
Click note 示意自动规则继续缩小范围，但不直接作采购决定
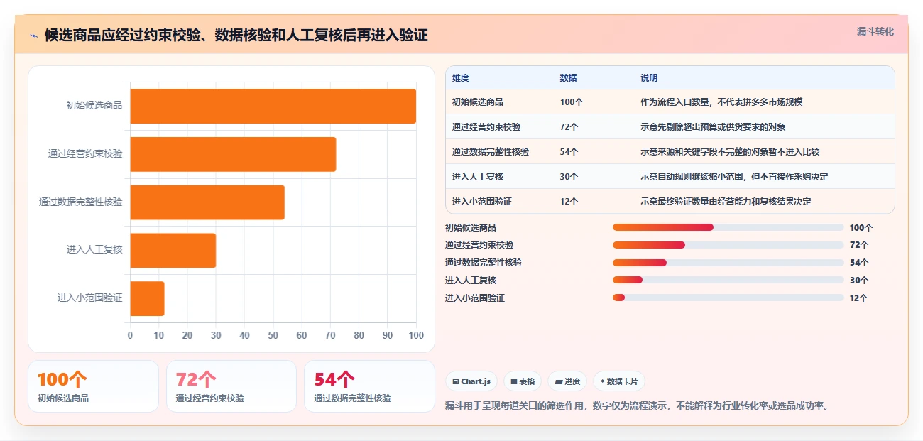[x=734, y=177]
